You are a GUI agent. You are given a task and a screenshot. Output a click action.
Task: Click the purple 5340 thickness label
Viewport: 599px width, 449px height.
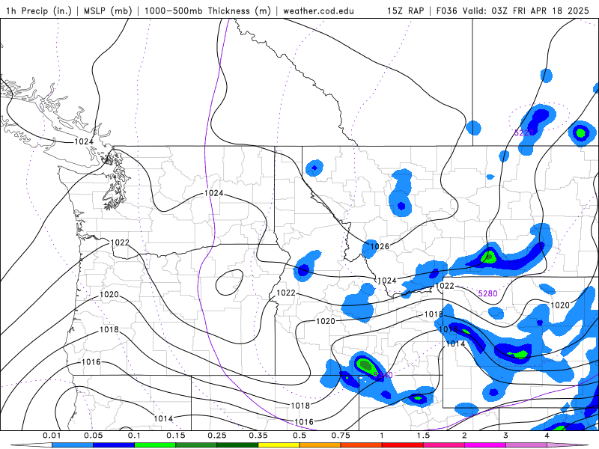click(383, 375)
